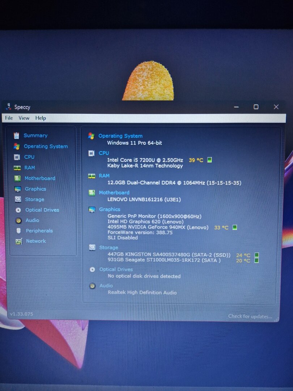Image resolution: width=293 pixels, height=391 pixels.
Task: Click the Motherboard icon in summary panel
Action: coord(92,193)
